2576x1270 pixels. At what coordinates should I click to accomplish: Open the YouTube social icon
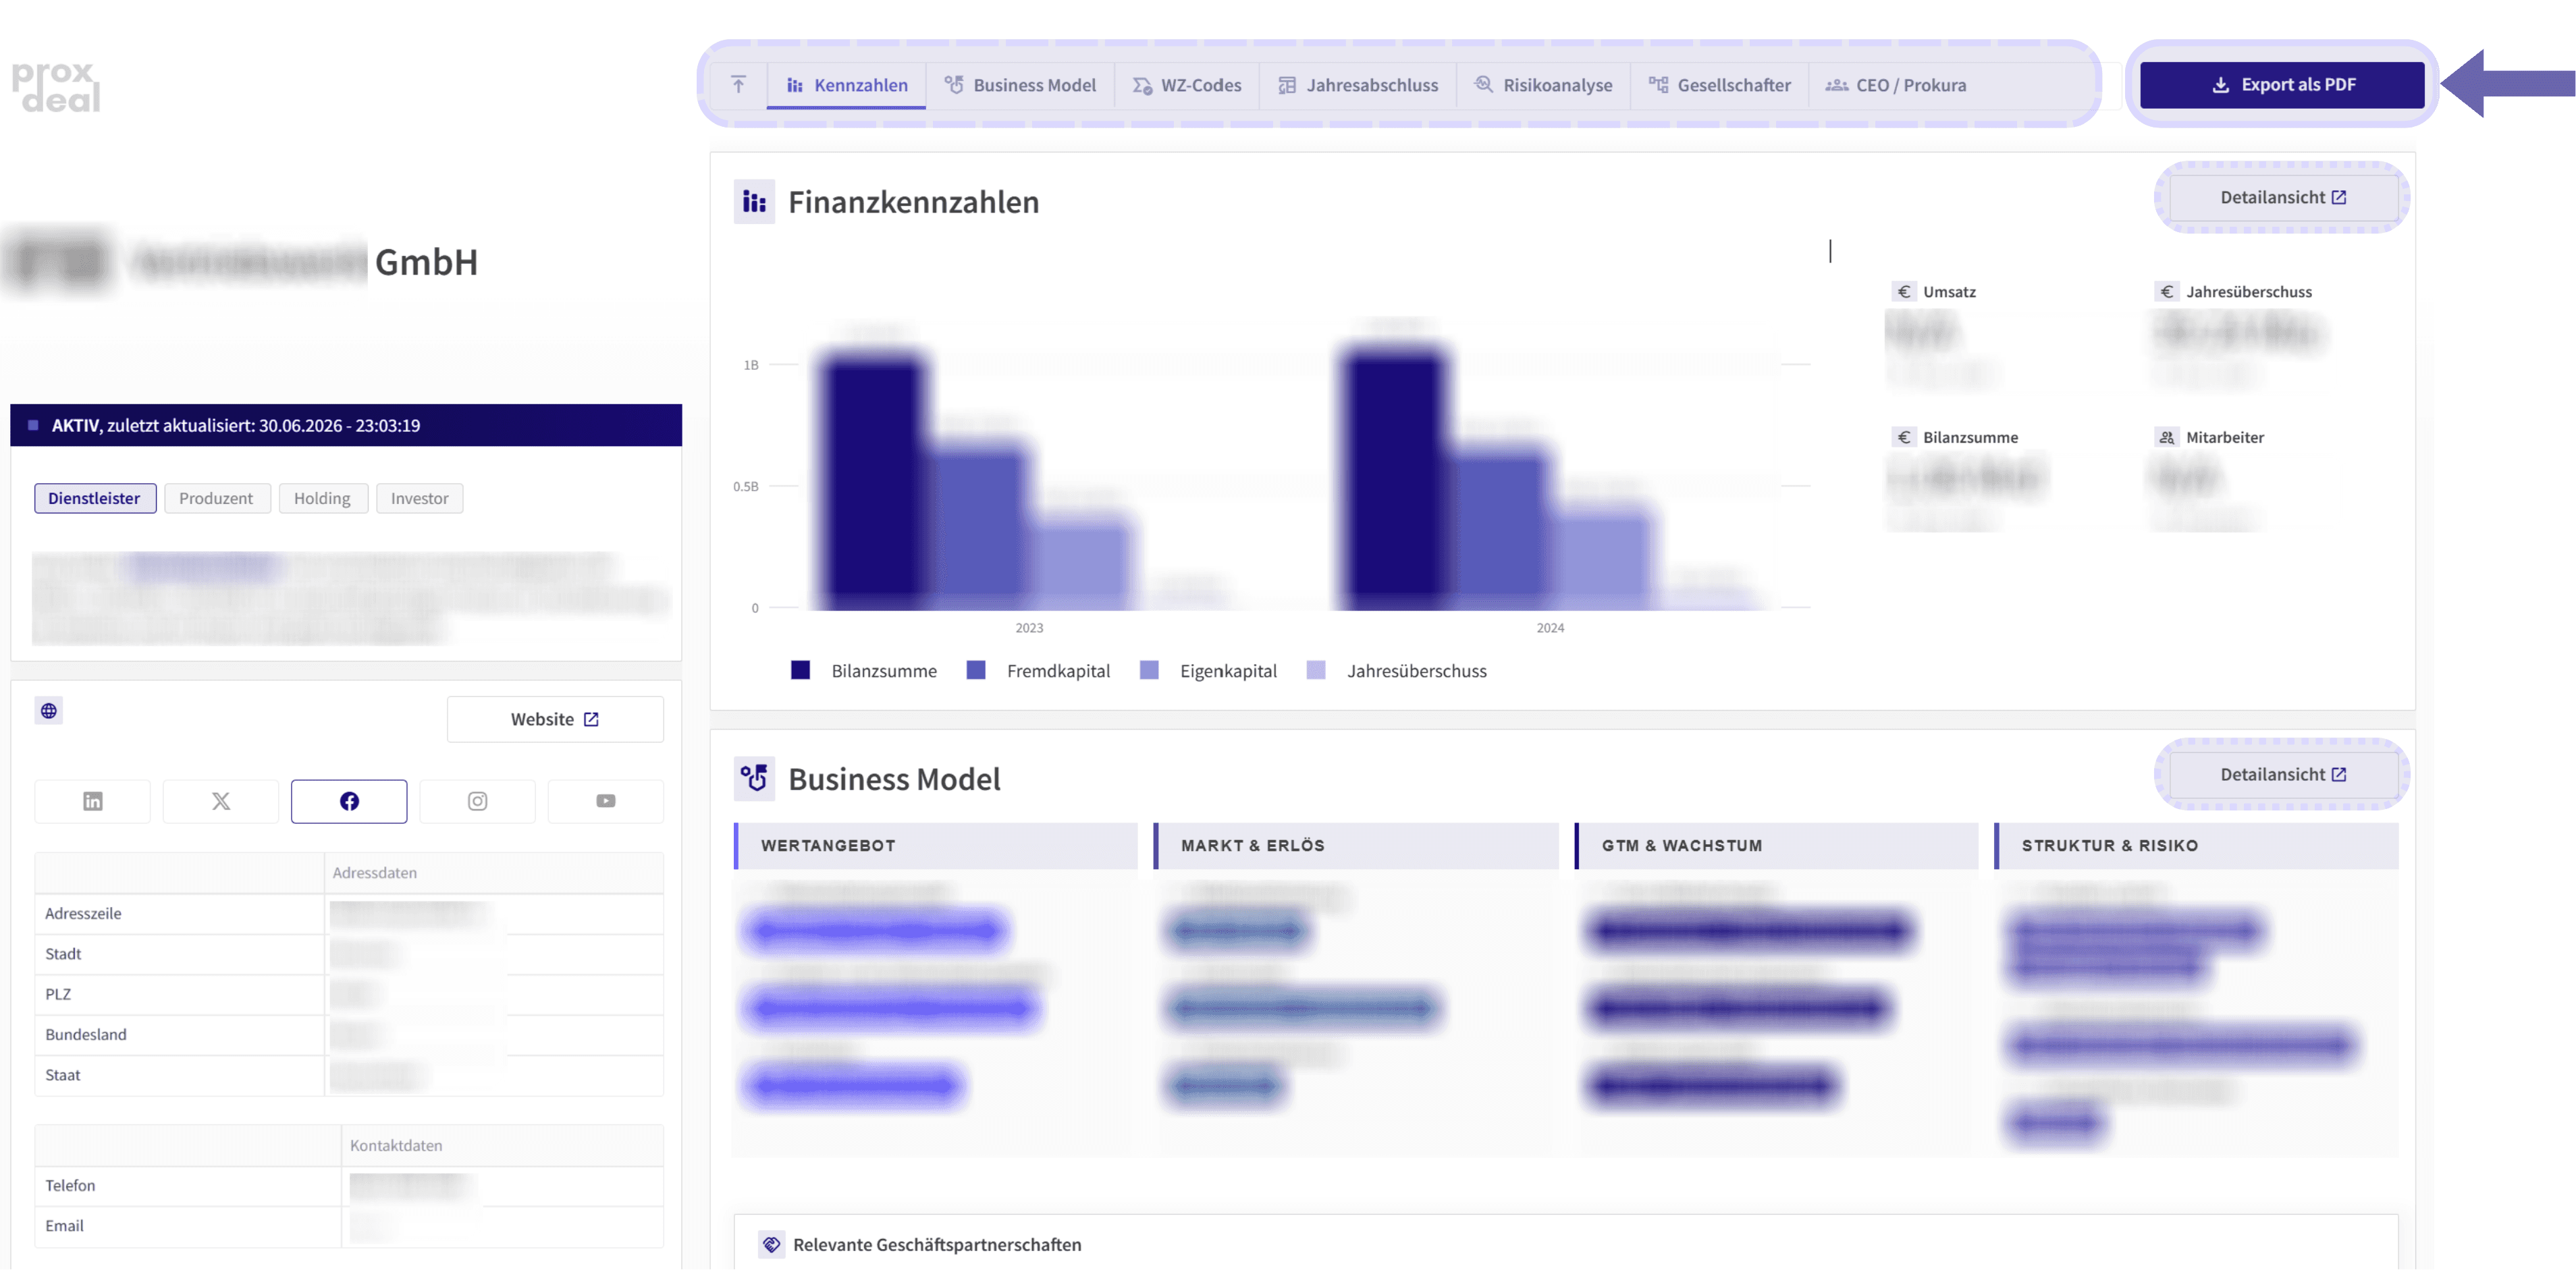tap(606, 801)
